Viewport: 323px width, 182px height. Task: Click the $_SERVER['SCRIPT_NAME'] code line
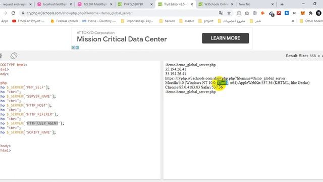pyautogui.click(x=28, y=132)
